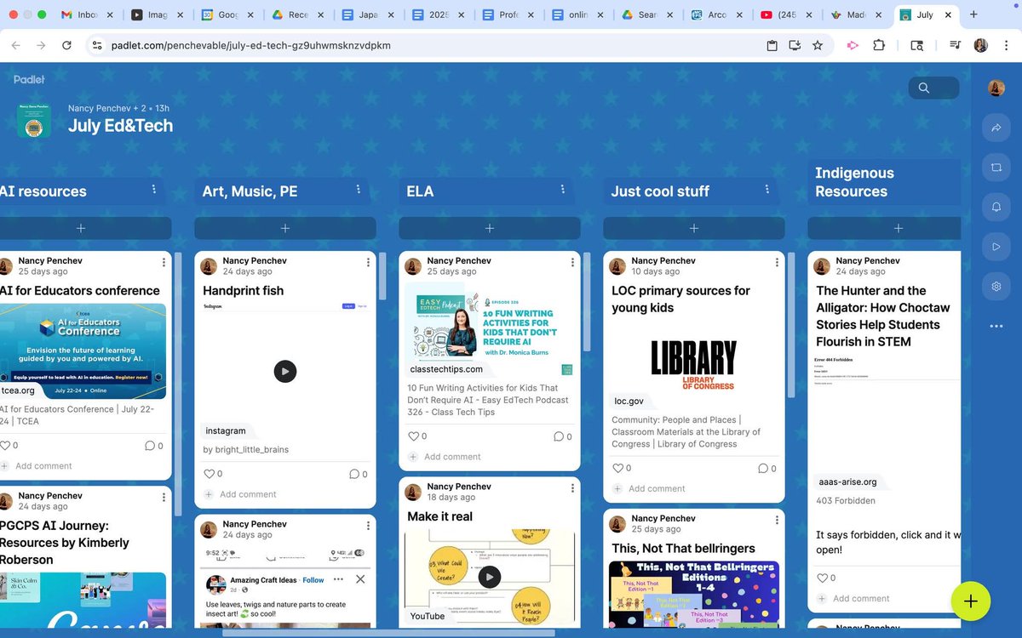The image size is (1022, 638).
Task: Click the Padlet logo
Action: (x=30, y=79)
